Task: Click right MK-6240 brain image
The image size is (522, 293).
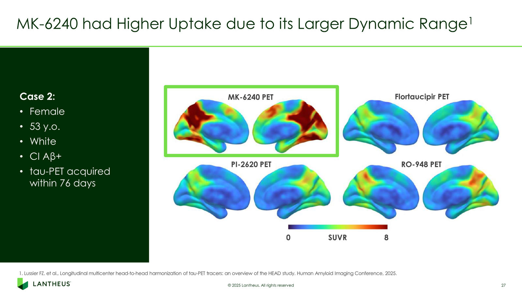Action: point(290,126)
